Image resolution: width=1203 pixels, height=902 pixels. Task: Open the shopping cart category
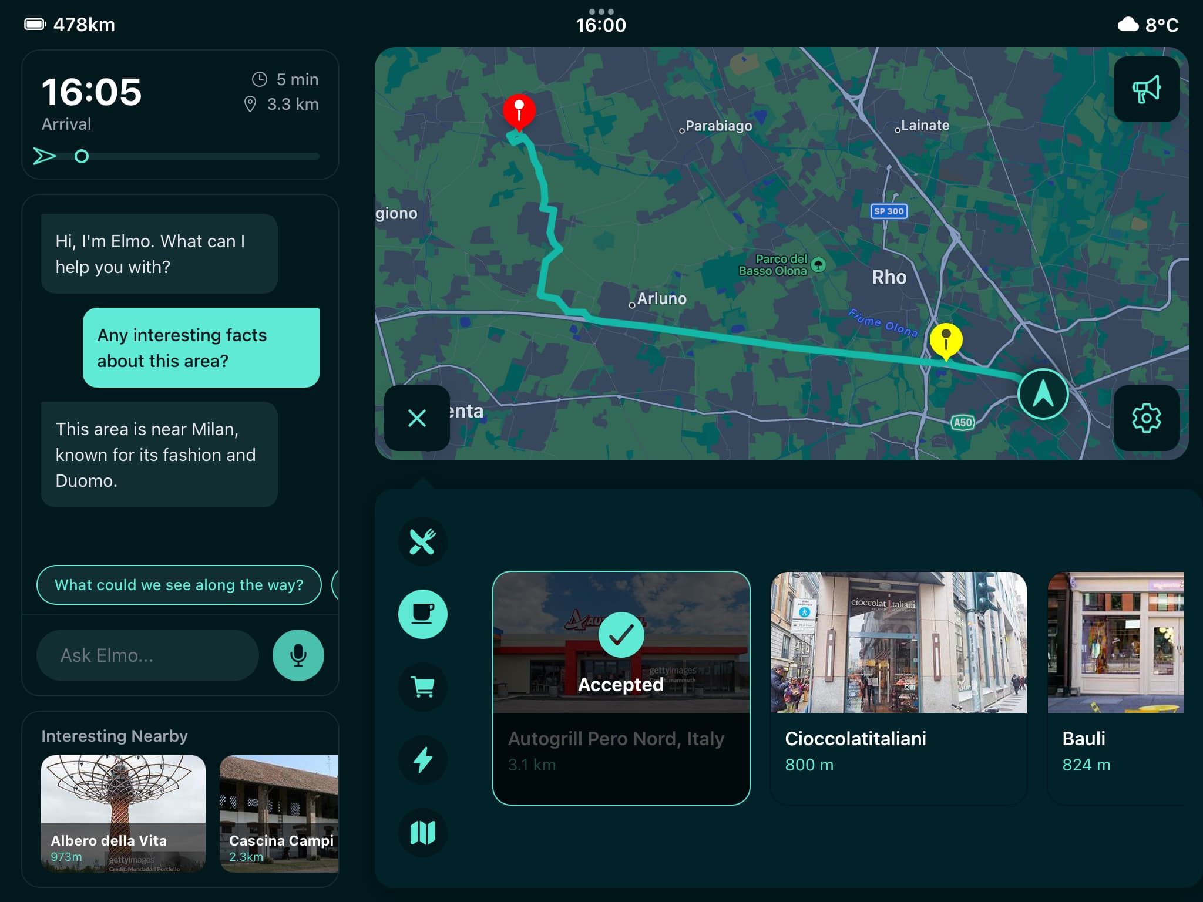[x=422, y=687]
